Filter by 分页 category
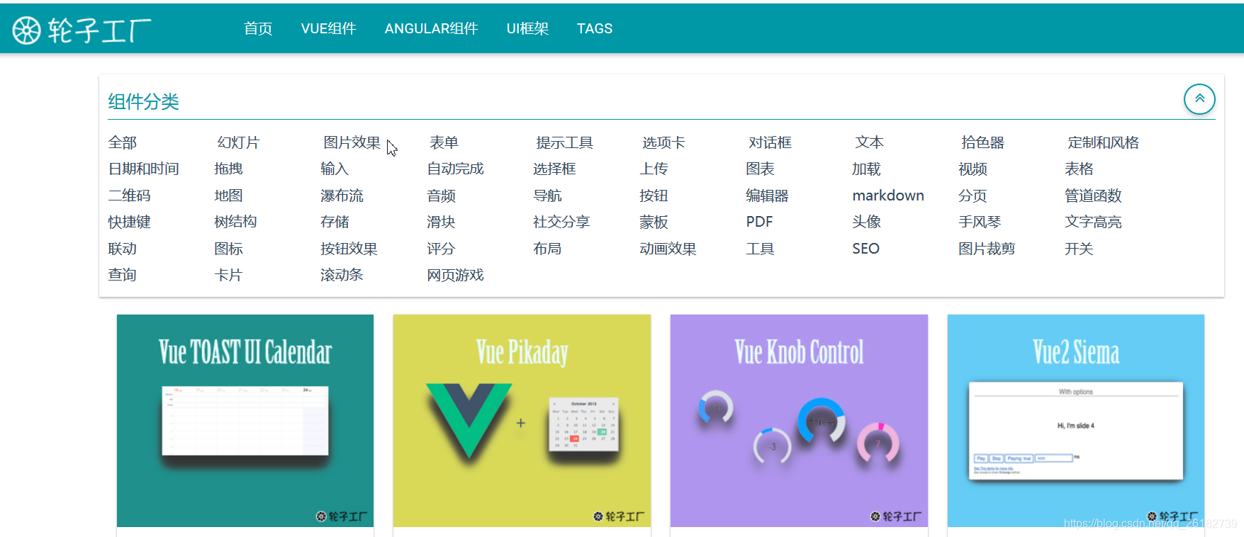The width and height of the screenshot is (1244, 537). coord(973,196)
